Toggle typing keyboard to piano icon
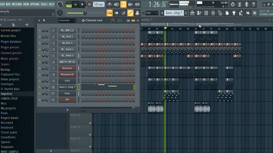Image resolution: width=273 pixels, height=153 pixels. click(x=110, y=13)
